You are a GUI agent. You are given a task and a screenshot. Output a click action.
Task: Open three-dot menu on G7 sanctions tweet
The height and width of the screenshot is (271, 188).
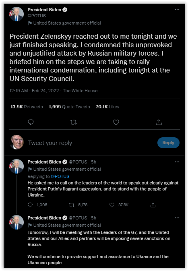click(177, 218)
